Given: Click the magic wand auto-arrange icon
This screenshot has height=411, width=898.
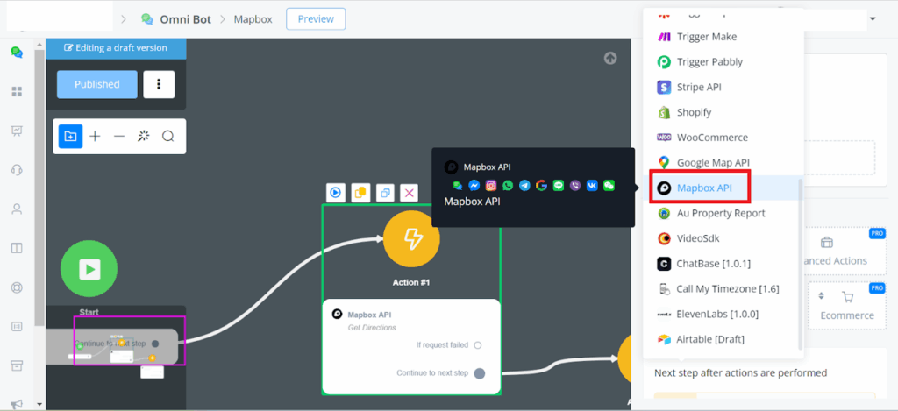Looking at the screenshot, I should point(144,136).
